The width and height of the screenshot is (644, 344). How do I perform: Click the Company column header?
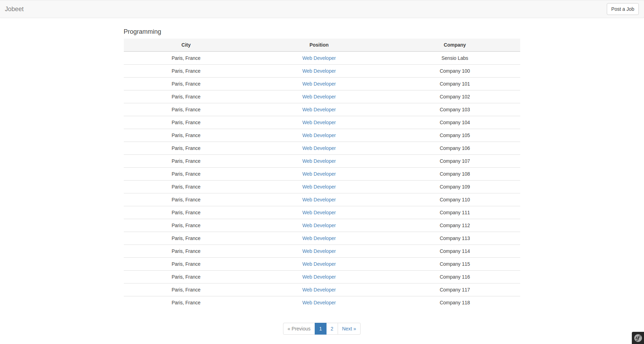point(454,45)
